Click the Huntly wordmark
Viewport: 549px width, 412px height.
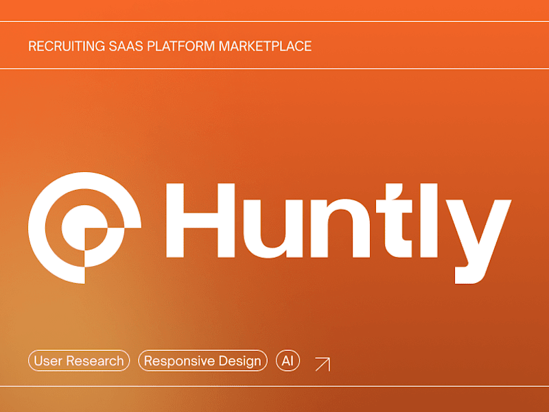click(338, 233)
